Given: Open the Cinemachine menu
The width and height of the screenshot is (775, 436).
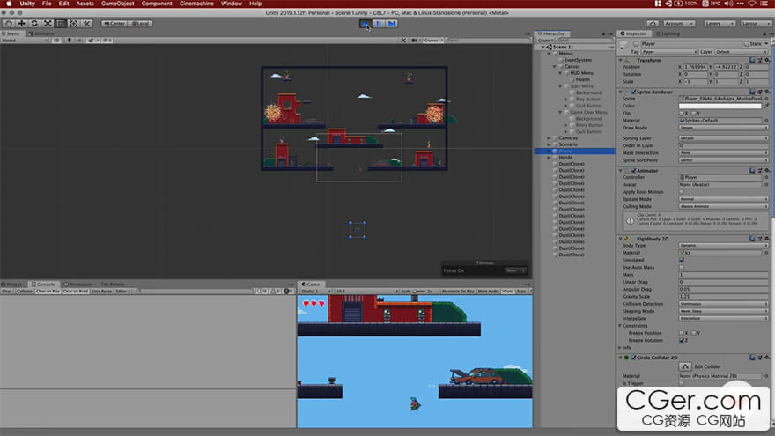Looking at the screenshot, I should pyautogui.click(x=196, y=4).
